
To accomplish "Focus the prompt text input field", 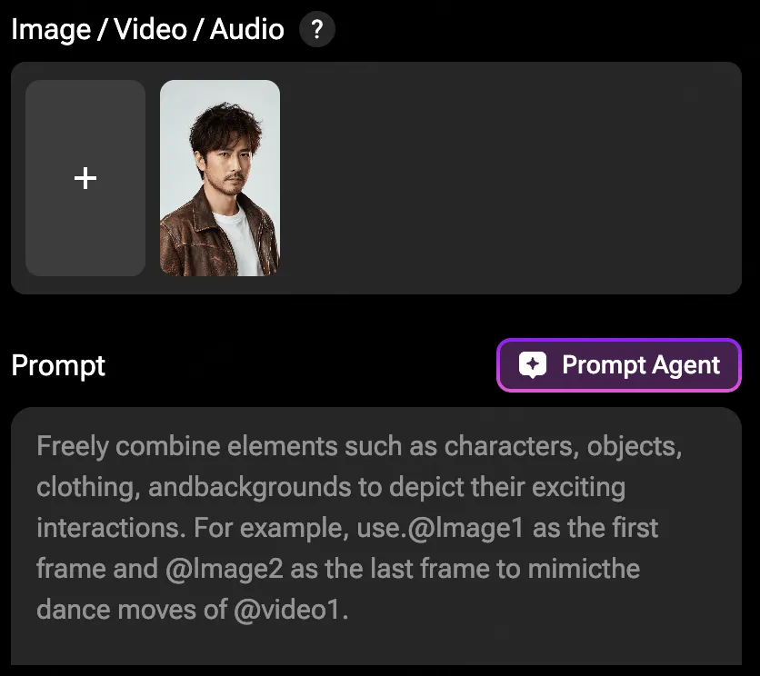I will coord(376,535).
